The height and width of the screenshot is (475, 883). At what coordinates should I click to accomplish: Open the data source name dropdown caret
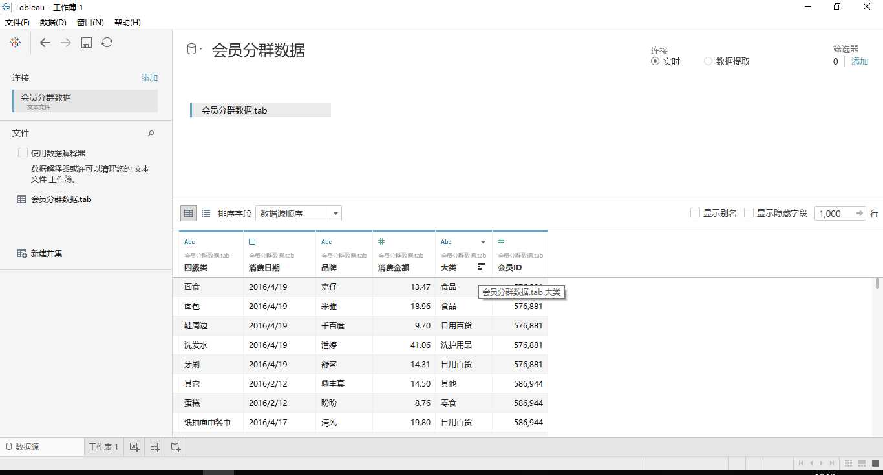pyautogui.click(x=201, y=49)
